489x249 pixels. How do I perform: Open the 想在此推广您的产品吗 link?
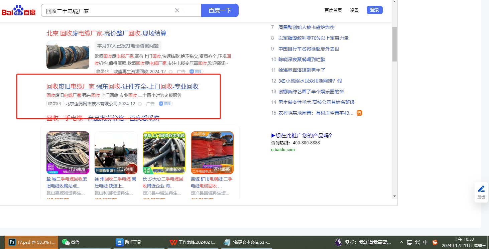301,135
